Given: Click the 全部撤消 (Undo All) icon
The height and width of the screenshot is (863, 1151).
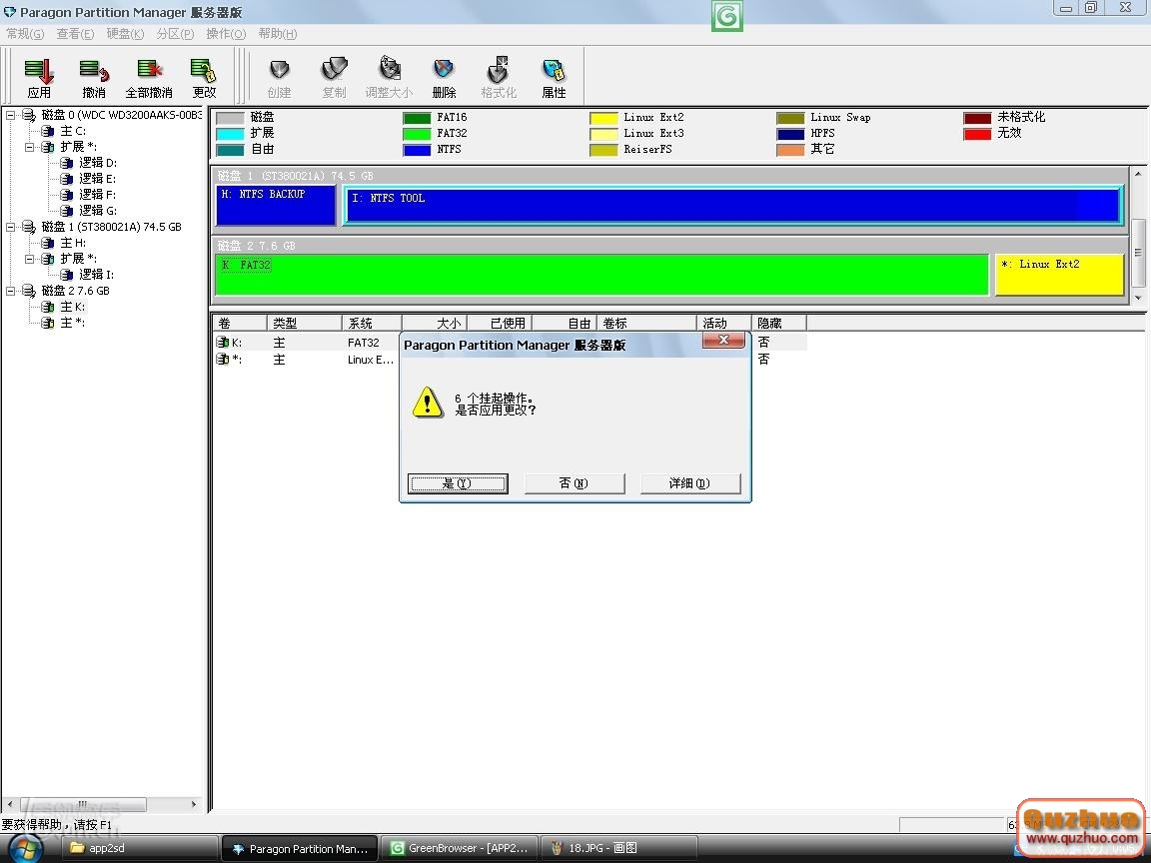Looking at the screenshot, I should pos(149,77).
